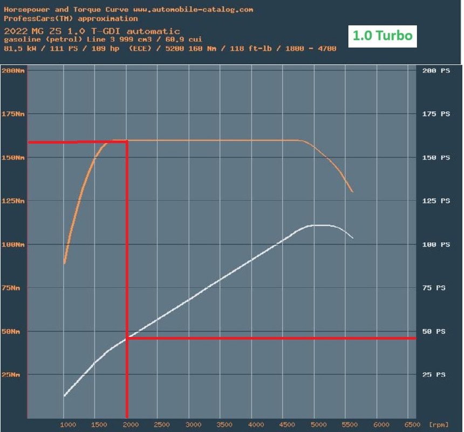464x432 pixels.
Task: Click the www.automobile-catalog.com text in header
Action: [193, 10]
